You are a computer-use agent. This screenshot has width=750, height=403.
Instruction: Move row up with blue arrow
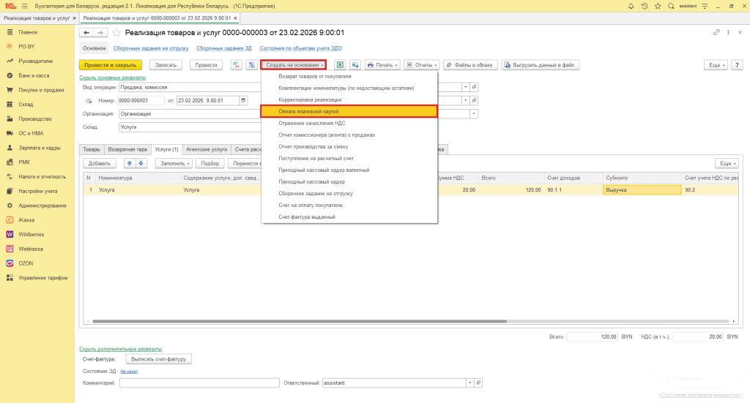pos(129,163)
